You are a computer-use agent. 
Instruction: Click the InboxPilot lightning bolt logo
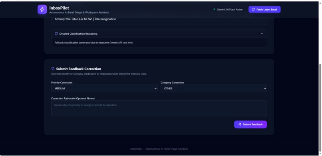click(x=42, y=10)
